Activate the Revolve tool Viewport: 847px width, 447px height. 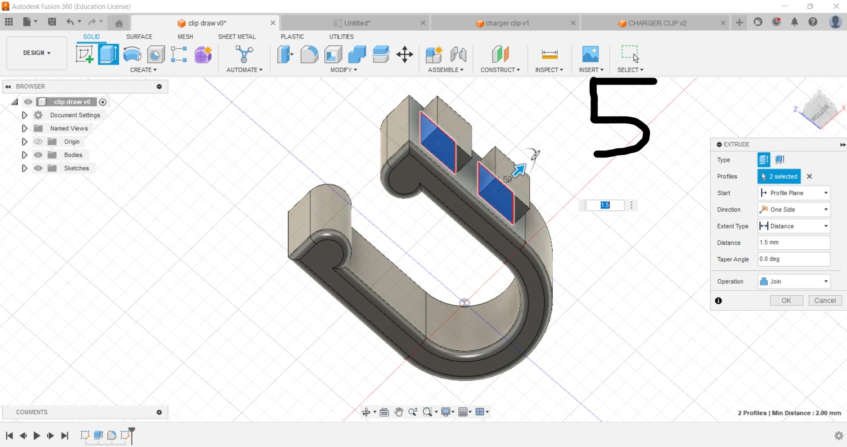point(132,54)
